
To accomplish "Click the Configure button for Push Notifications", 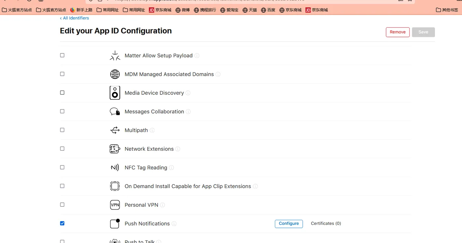I will click(x=289, y=224).
